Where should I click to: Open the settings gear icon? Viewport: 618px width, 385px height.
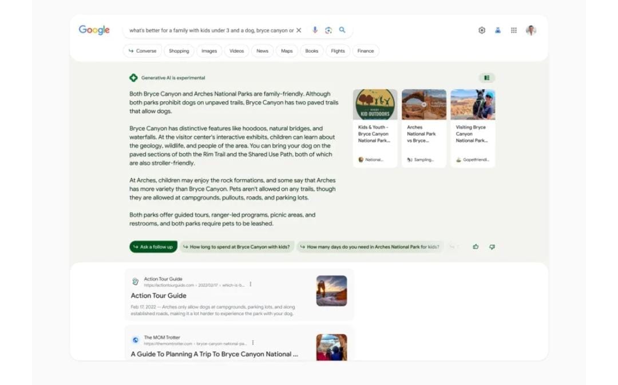[x=482, y=30]
